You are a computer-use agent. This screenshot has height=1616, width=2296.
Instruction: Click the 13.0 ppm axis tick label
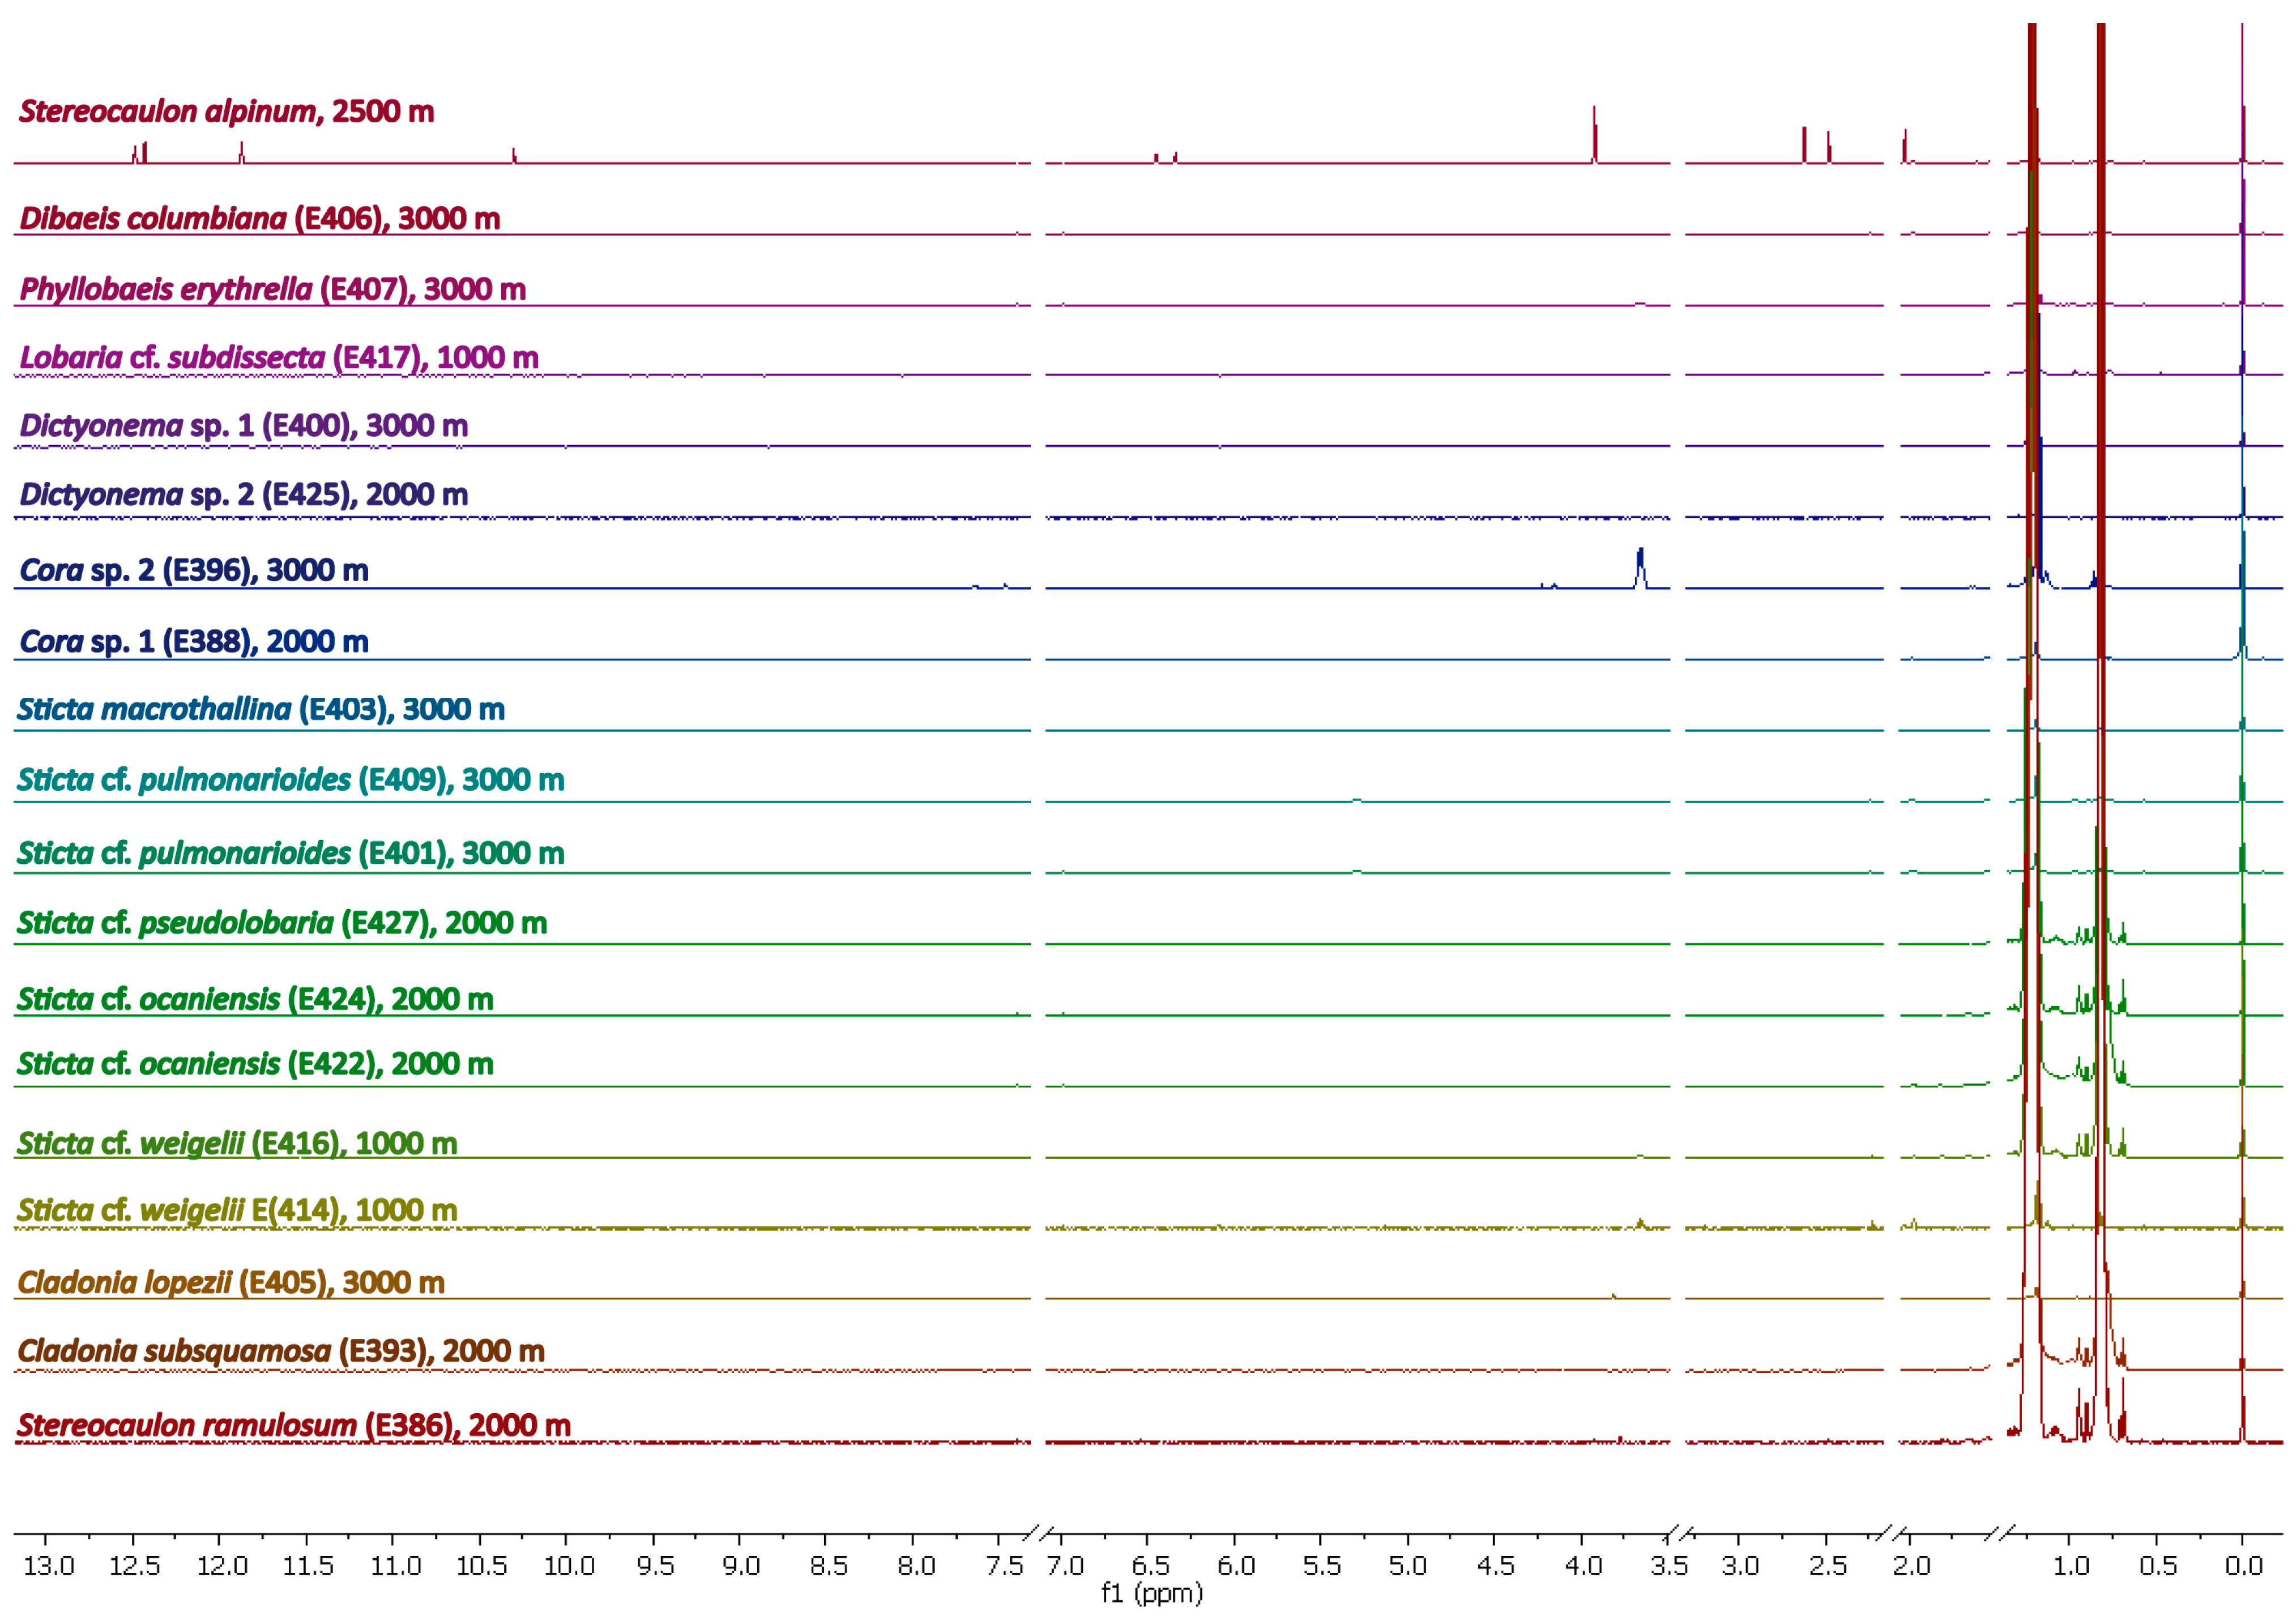coord(48,1566)
